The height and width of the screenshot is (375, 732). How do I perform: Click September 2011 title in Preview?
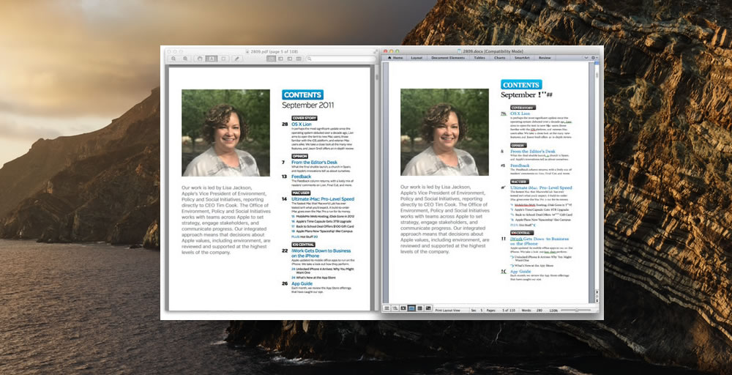307,105
